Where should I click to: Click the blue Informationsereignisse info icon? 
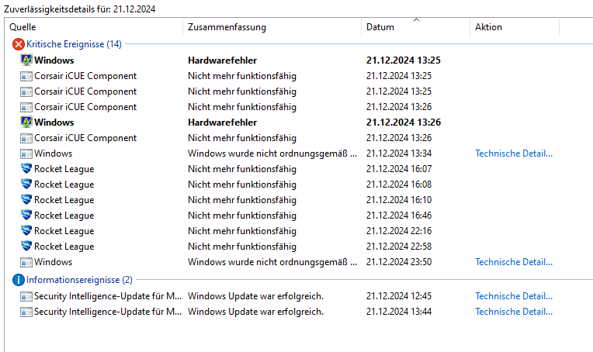[18, 280]
